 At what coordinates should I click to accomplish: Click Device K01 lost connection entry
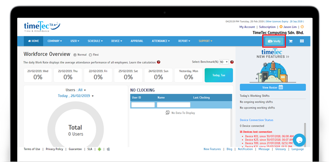pyautogui.click(x=269, y=136)
